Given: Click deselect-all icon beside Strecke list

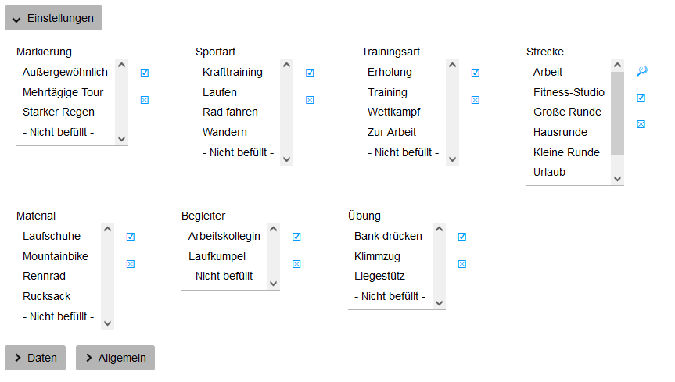Looking at the screenshot, I should click(641, 124).
